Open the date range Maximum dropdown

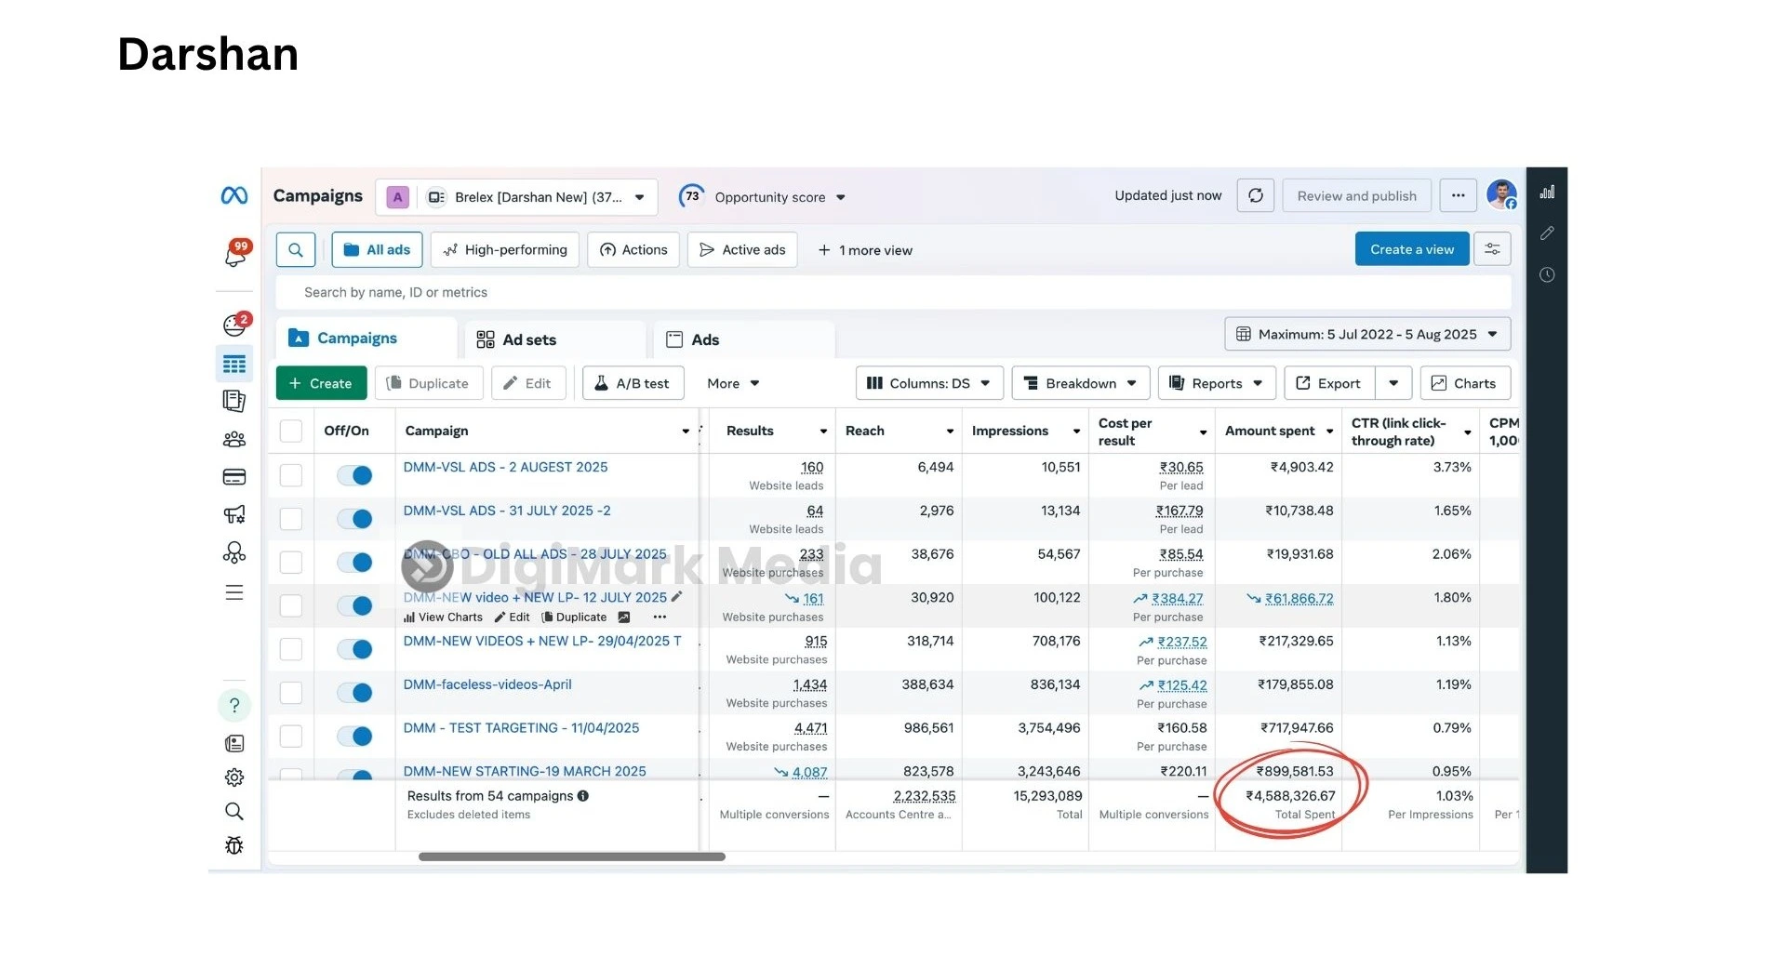1366,335
